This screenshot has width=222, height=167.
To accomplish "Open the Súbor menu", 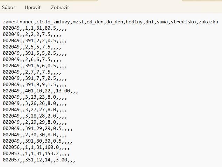I will click(8, 7).
